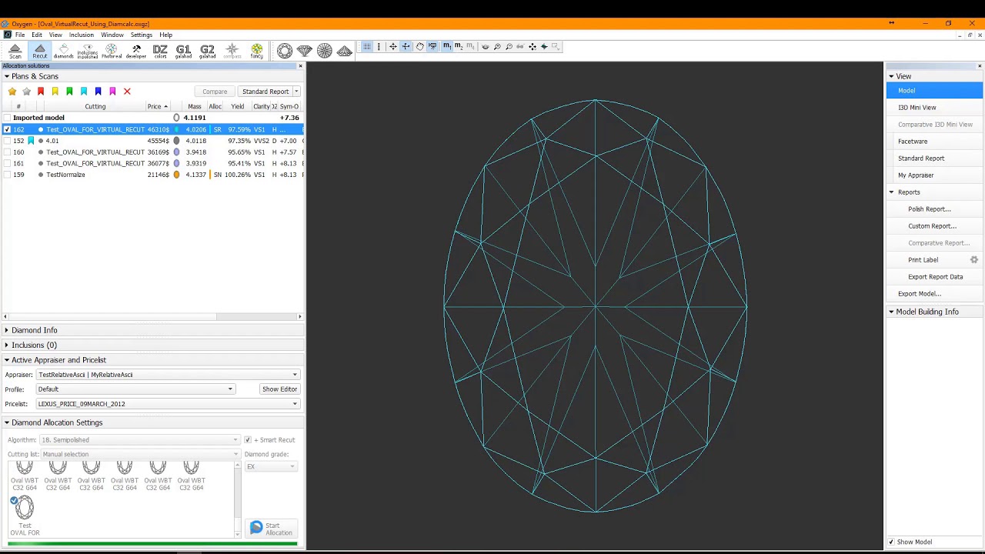Choose the hand pan tool in the toolbar
This screenshot has width=985, height=554.
point(419,47)
